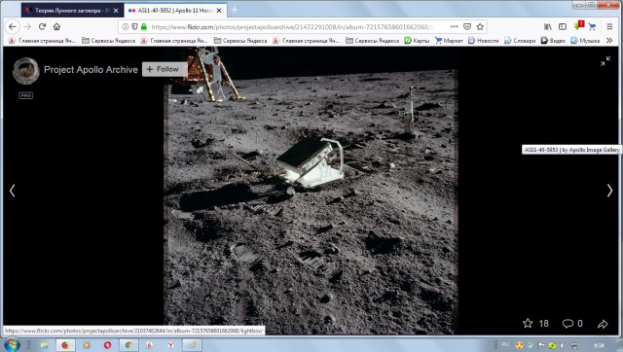Viewport: 623px width, 352px height.
Task: Open Chrome from the taskbar
Action: point(128,345)
